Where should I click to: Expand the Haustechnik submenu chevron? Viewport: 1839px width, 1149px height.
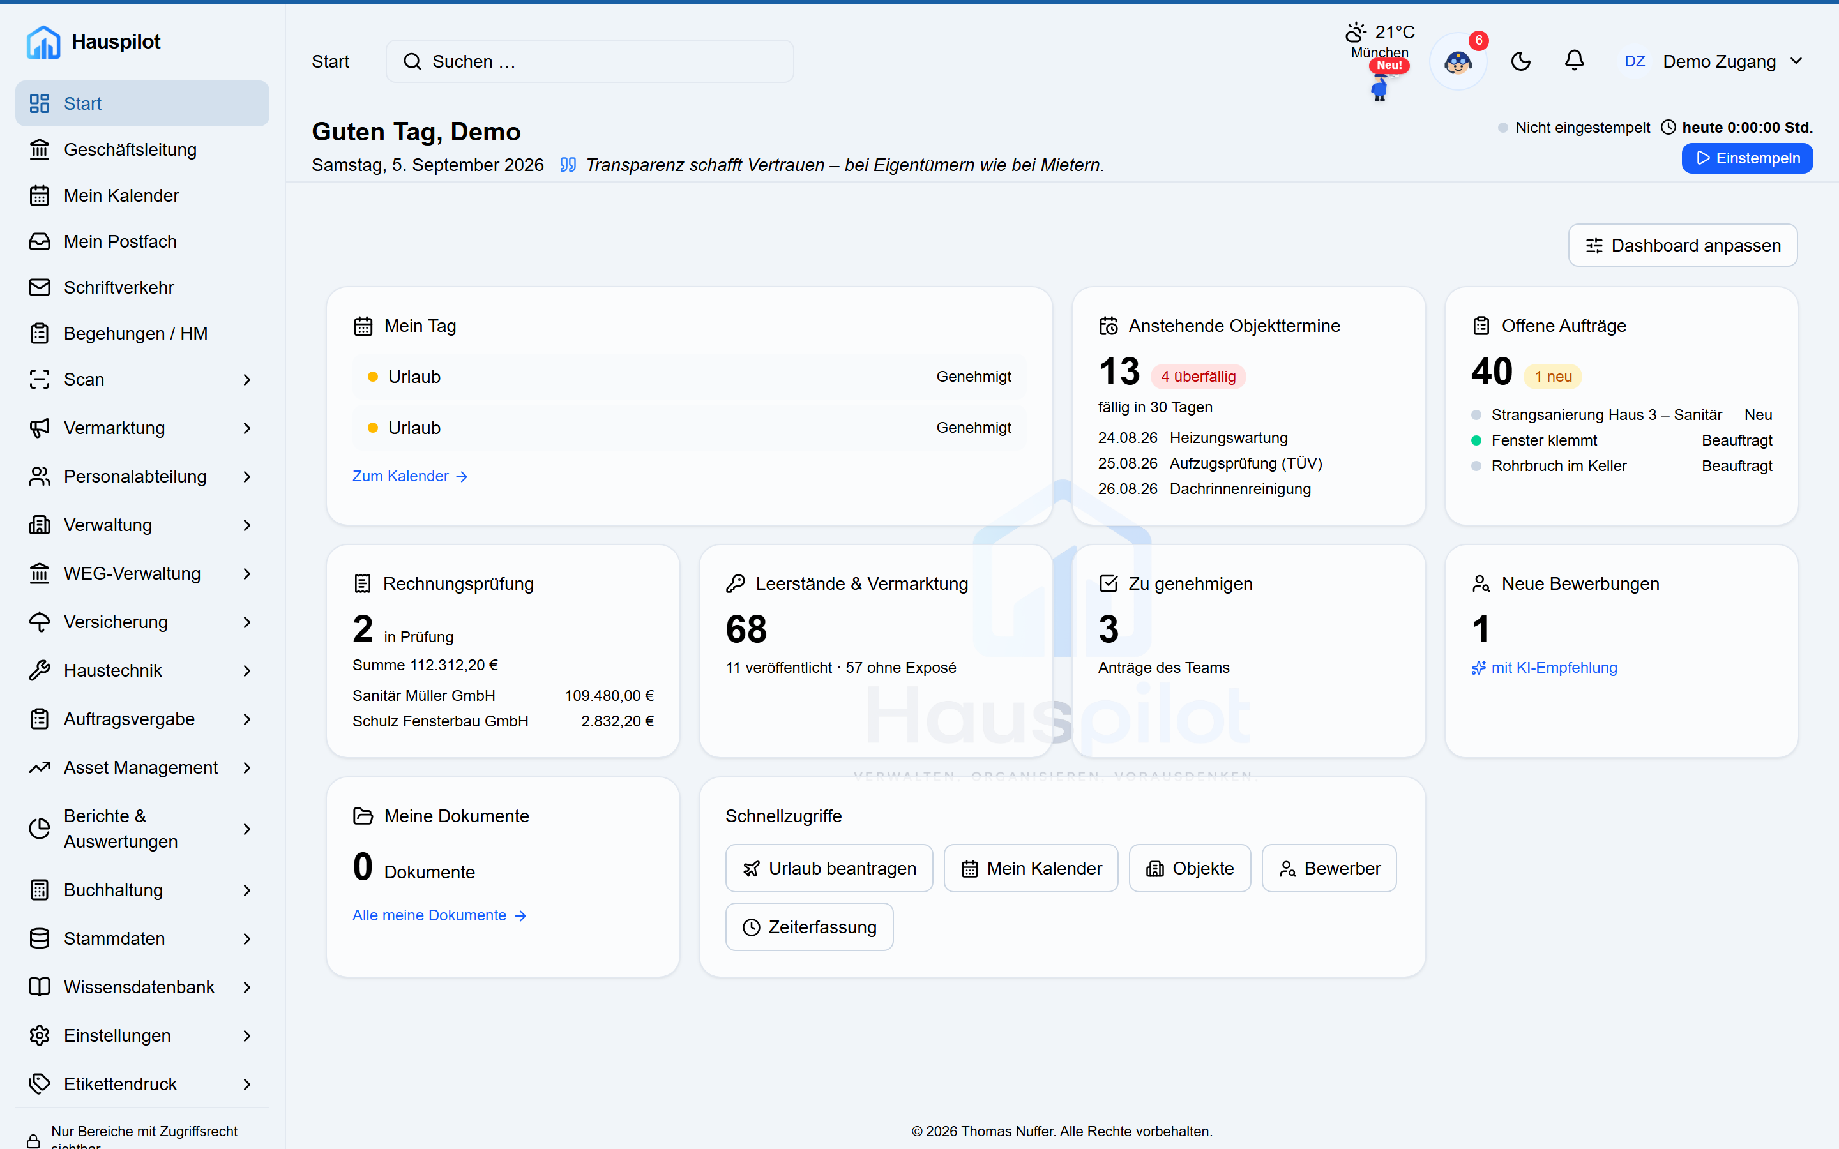click(247, 670)
